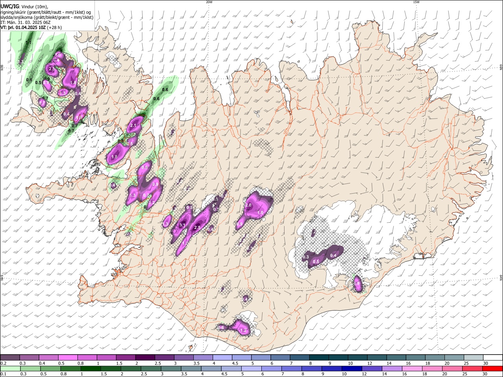Click the dark teal snow swatch at 8
The image size is (503, 377).
point(319,357)
